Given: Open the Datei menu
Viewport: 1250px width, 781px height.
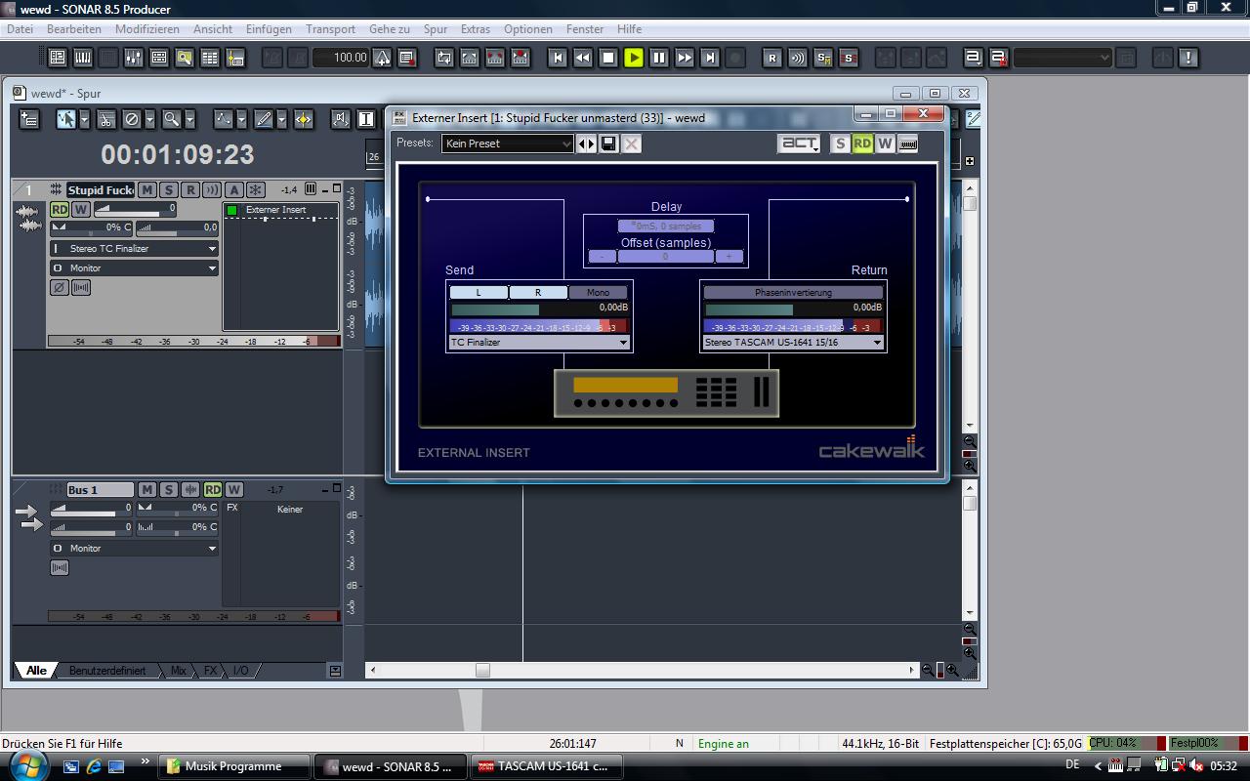Looking at the screenshot, I should pyautogui.click(x=20, y=29).
